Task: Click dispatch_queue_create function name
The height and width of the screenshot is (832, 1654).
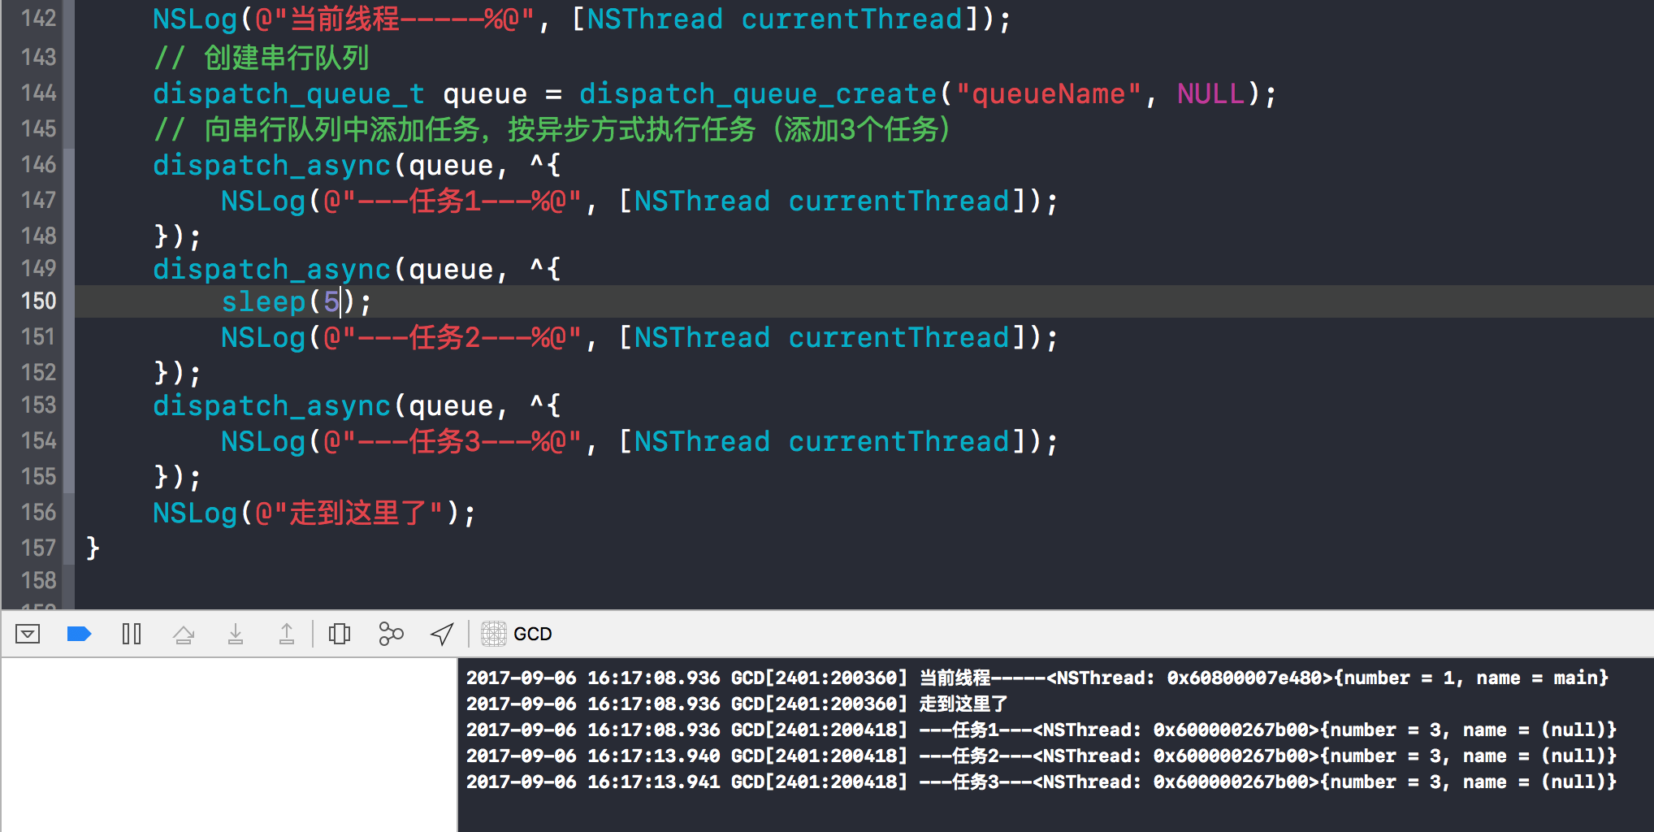Action: [758, 94]
